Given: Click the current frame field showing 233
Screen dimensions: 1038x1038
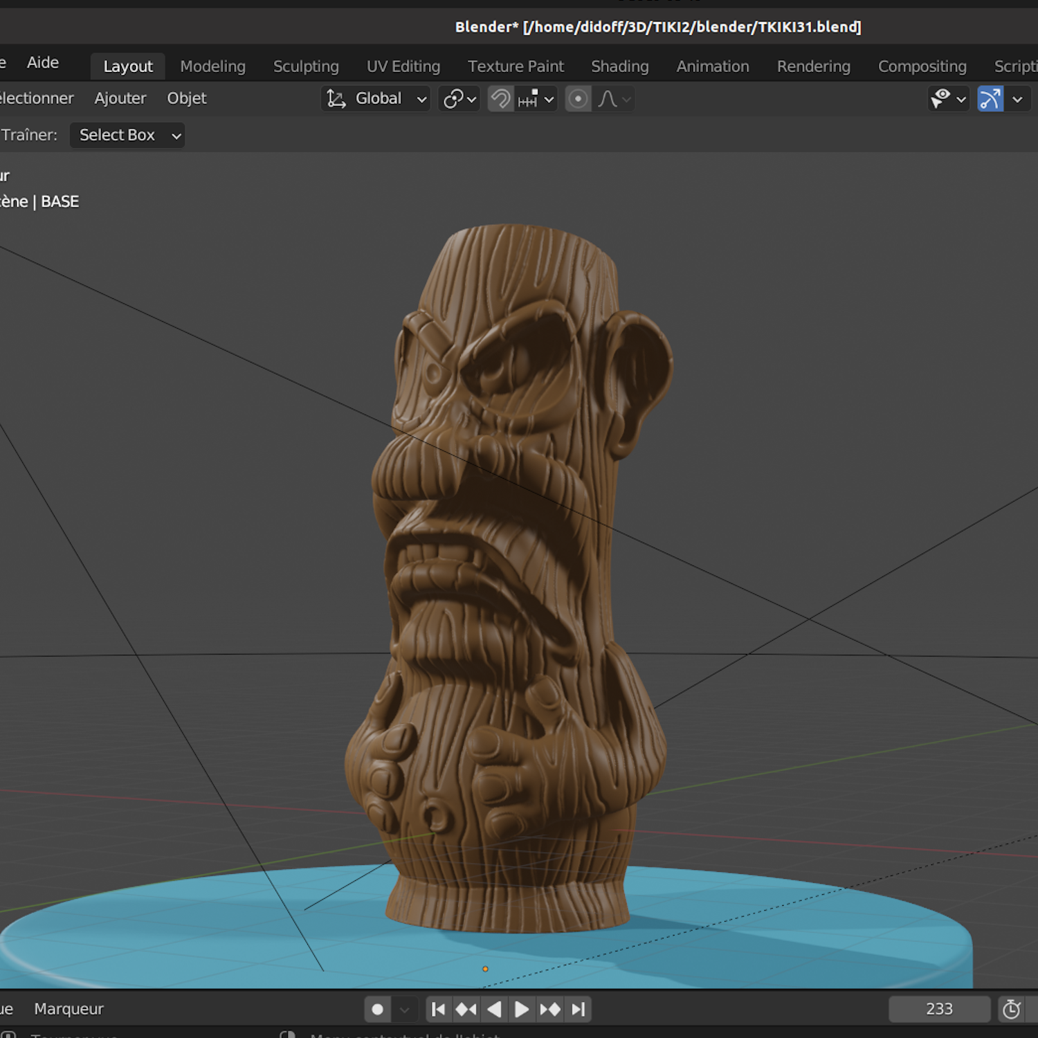Looking at the screenshot, I should click(x=939, y=1010).
